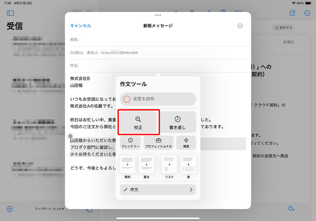Tap the 宛先 recipient field
Image resolution: width=316 pixels, height=221 pixels.
click(x=158, y=40)
